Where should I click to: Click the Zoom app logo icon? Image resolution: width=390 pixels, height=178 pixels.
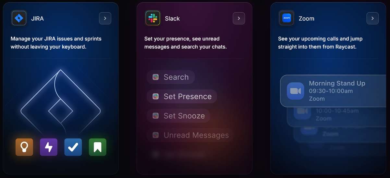[286, 18]
